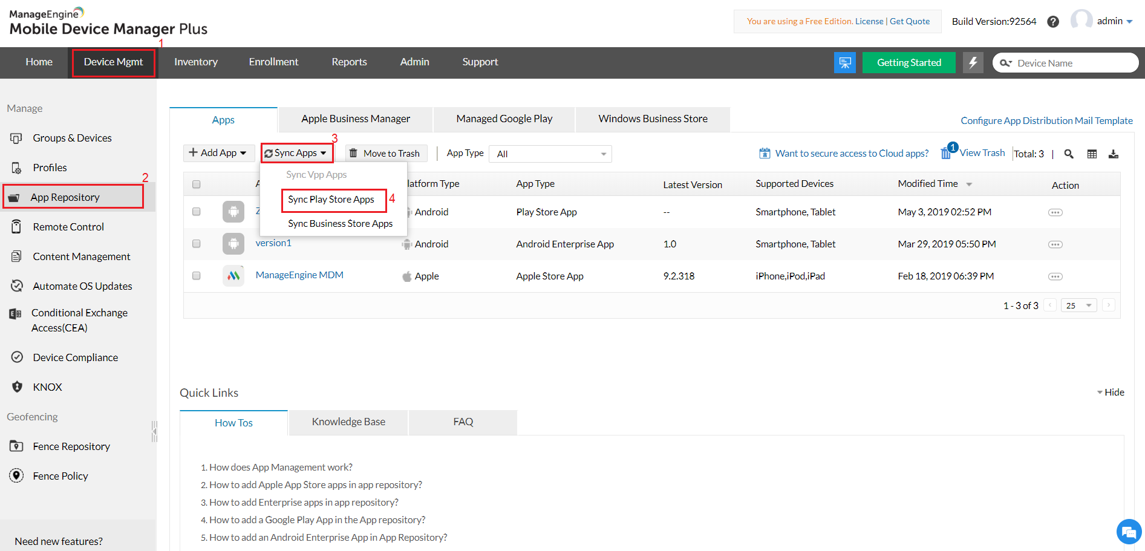Screen dimensions: 1145x551
Task: Open the page size 25 dropdown
Action: (1078, 305)
